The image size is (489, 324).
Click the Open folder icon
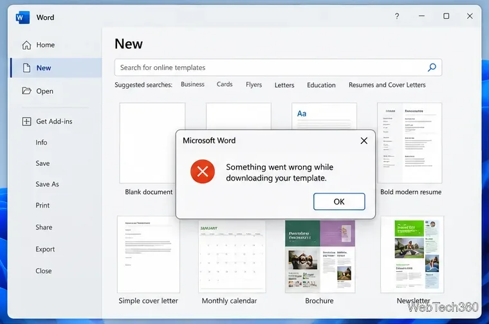pos(26,91)
